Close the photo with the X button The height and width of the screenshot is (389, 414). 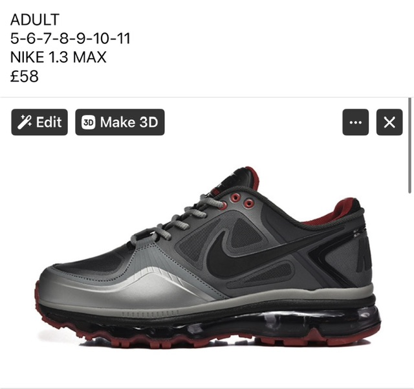point(389,122)
